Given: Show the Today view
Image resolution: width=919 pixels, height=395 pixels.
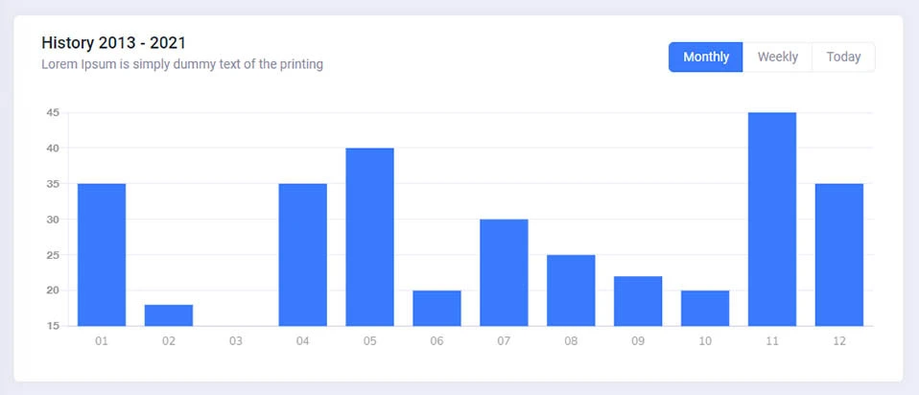Looking at the screenshot, I should 843,57.
